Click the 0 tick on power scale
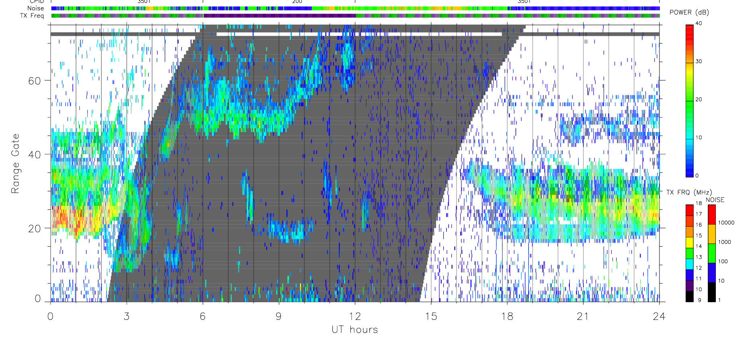Image resolution: width=742 pixels, height=342 pixels. point(697,175)
